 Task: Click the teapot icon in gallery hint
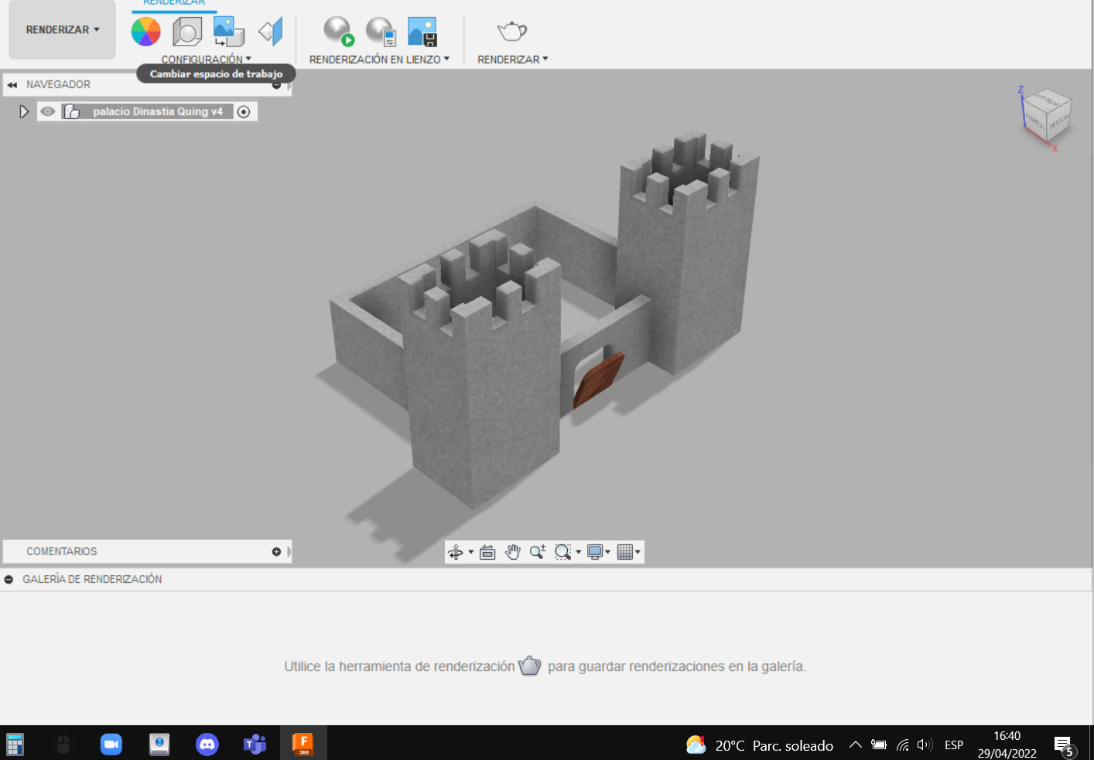click(530, 666)
